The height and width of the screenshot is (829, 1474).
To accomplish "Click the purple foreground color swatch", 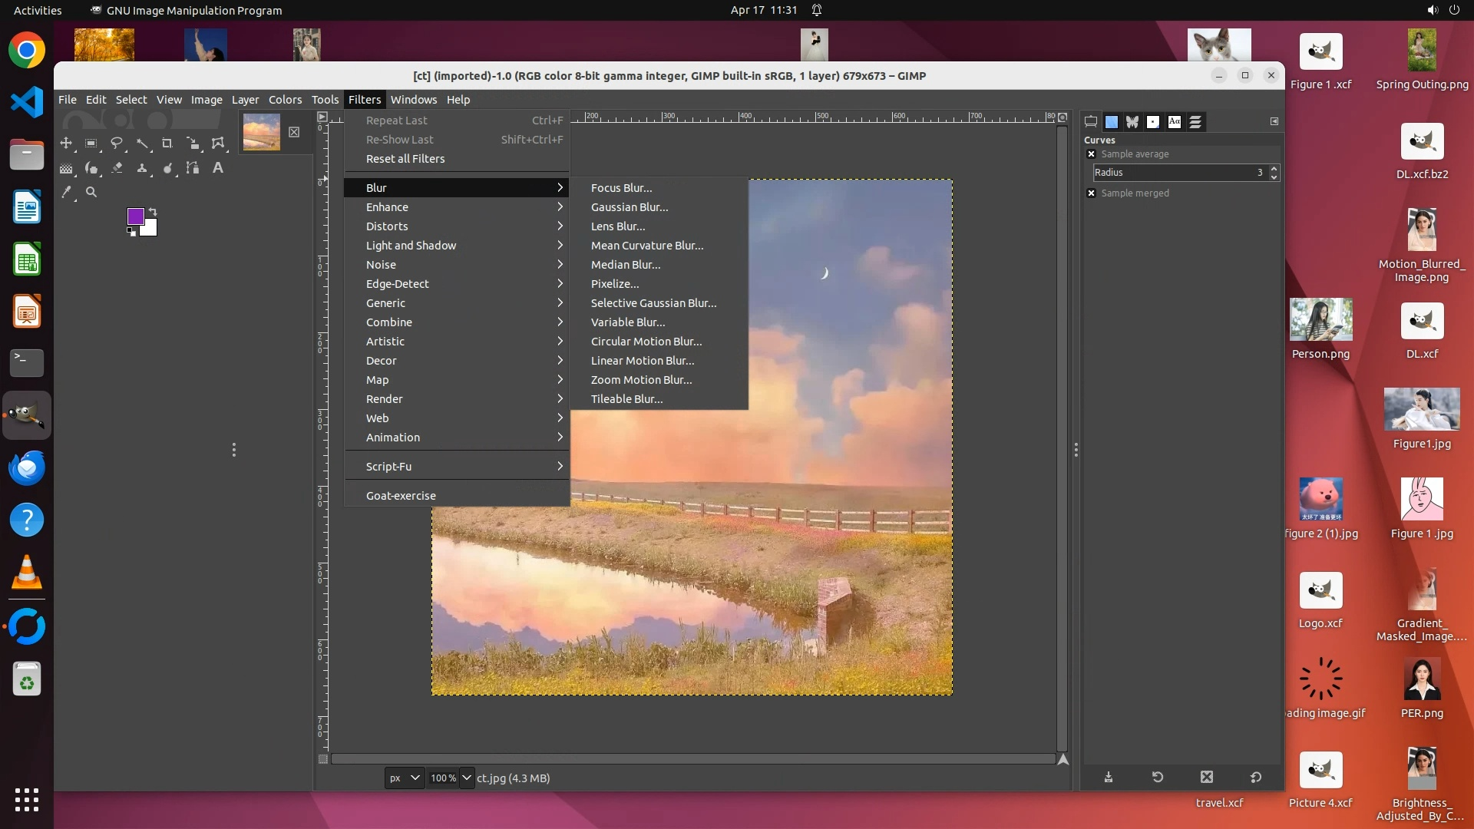I will (135, 216).
